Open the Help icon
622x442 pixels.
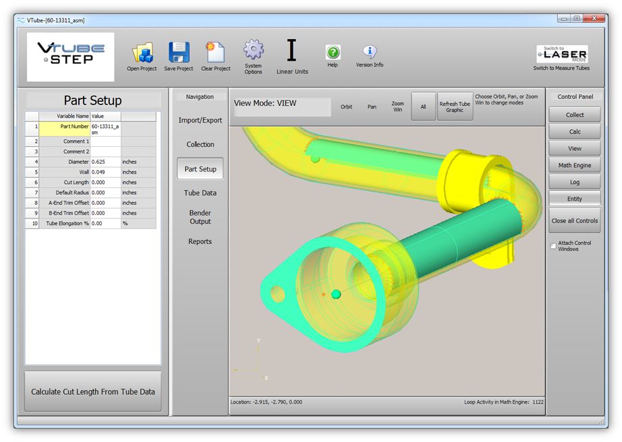tap(333, 53)
